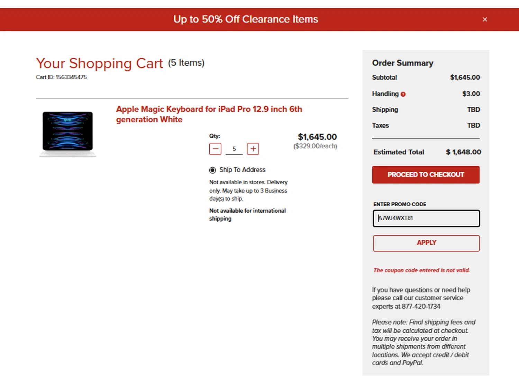The width and height of the screenshot is (519, 382).
Task: Click the Cart ID number text
Action: pyautogui.click(x=71, y=77)
